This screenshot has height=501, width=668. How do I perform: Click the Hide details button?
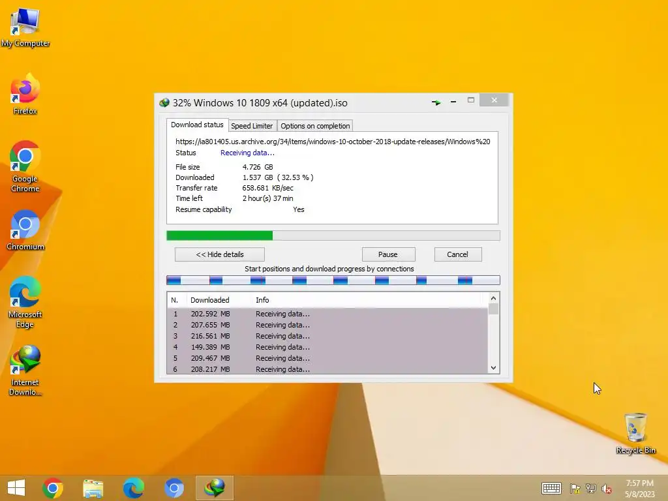pyautogui.click(x=220, y=254)
